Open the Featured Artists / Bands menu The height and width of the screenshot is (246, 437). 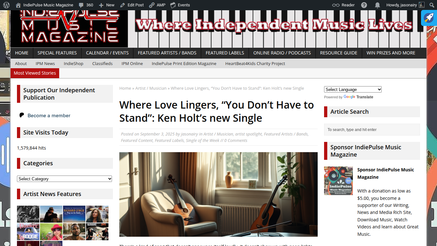[x=167, y=53]
